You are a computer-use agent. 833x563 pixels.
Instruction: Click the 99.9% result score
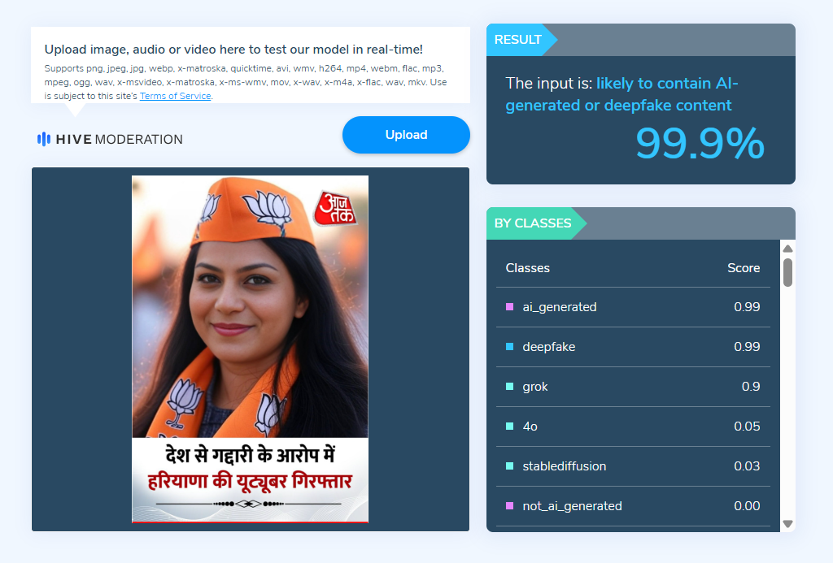pos(700,143)
